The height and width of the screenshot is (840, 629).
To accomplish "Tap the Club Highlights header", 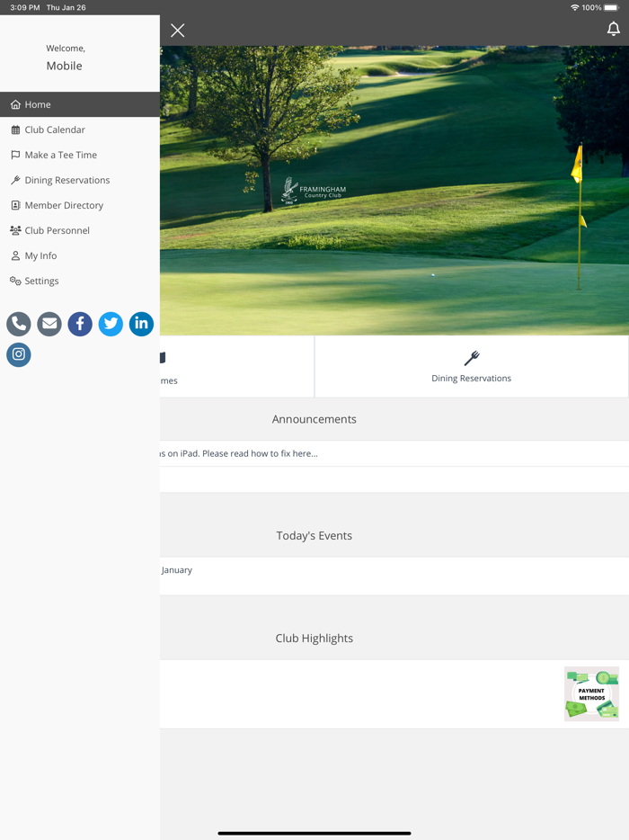I will (x=314, y=638).
